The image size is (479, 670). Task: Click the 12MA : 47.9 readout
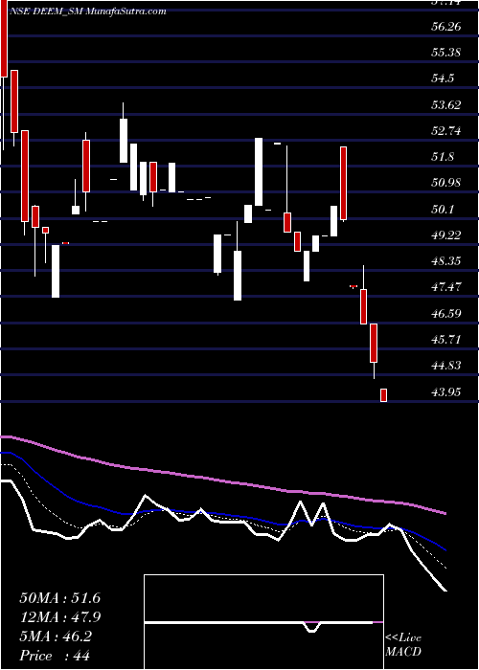click(x=59, y=617)
